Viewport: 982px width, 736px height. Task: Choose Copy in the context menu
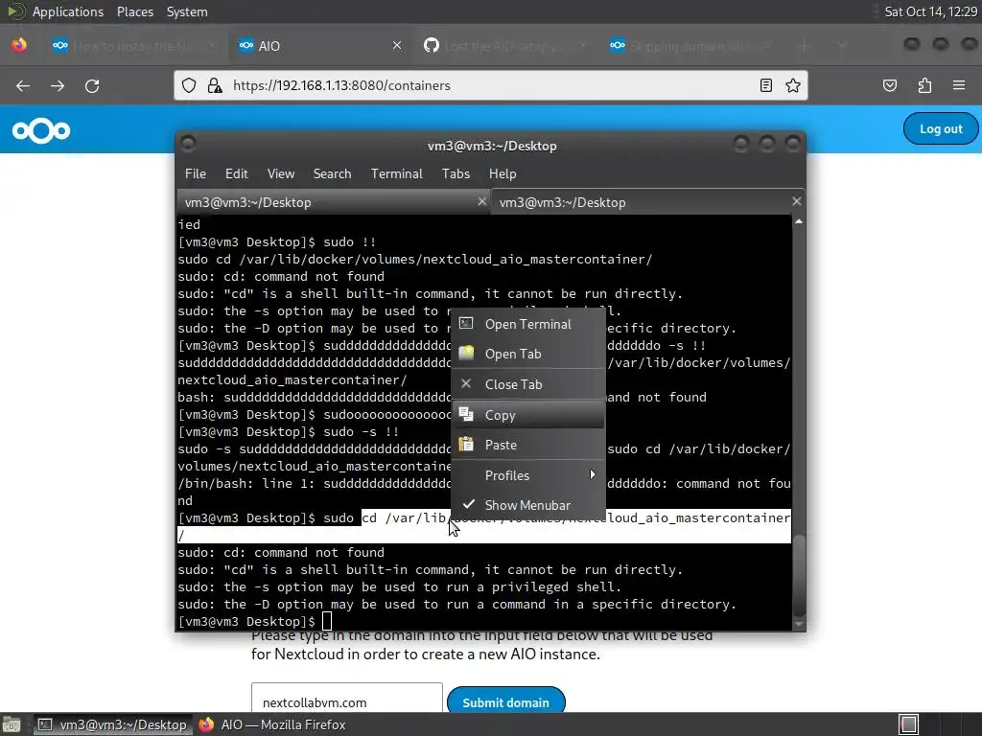coord(528,415)
